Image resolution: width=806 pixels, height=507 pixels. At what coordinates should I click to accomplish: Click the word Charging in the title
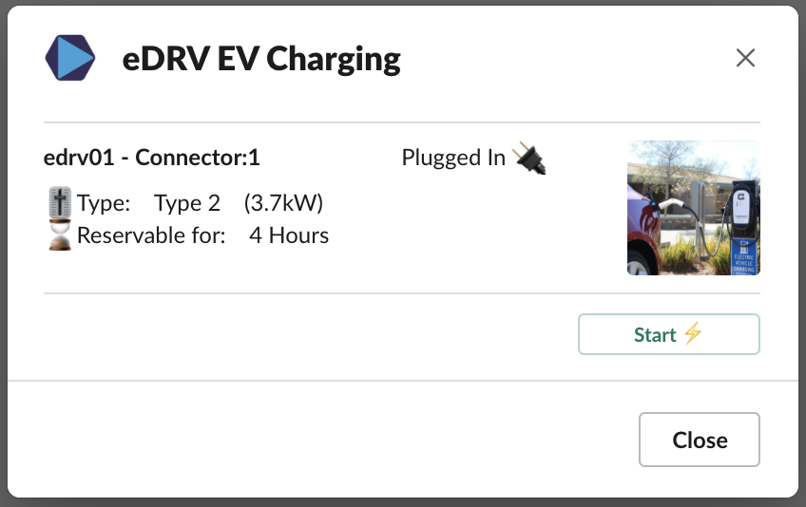[333, 59]
